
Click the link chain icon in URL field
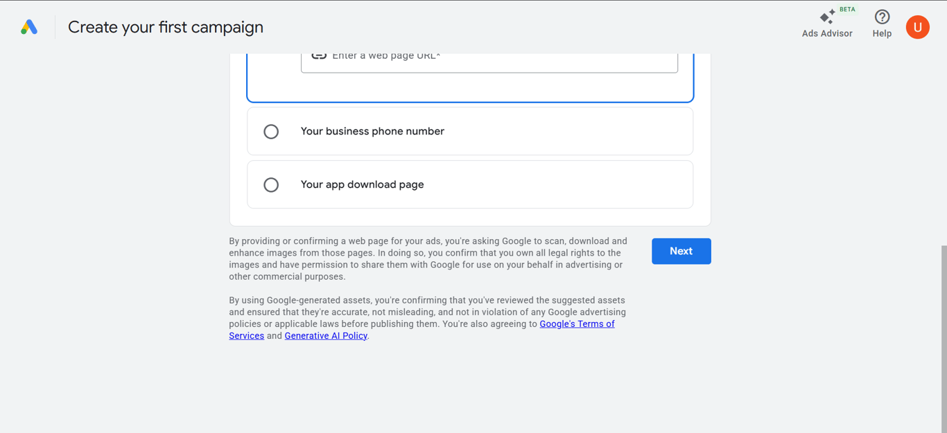tap(319, 56)
